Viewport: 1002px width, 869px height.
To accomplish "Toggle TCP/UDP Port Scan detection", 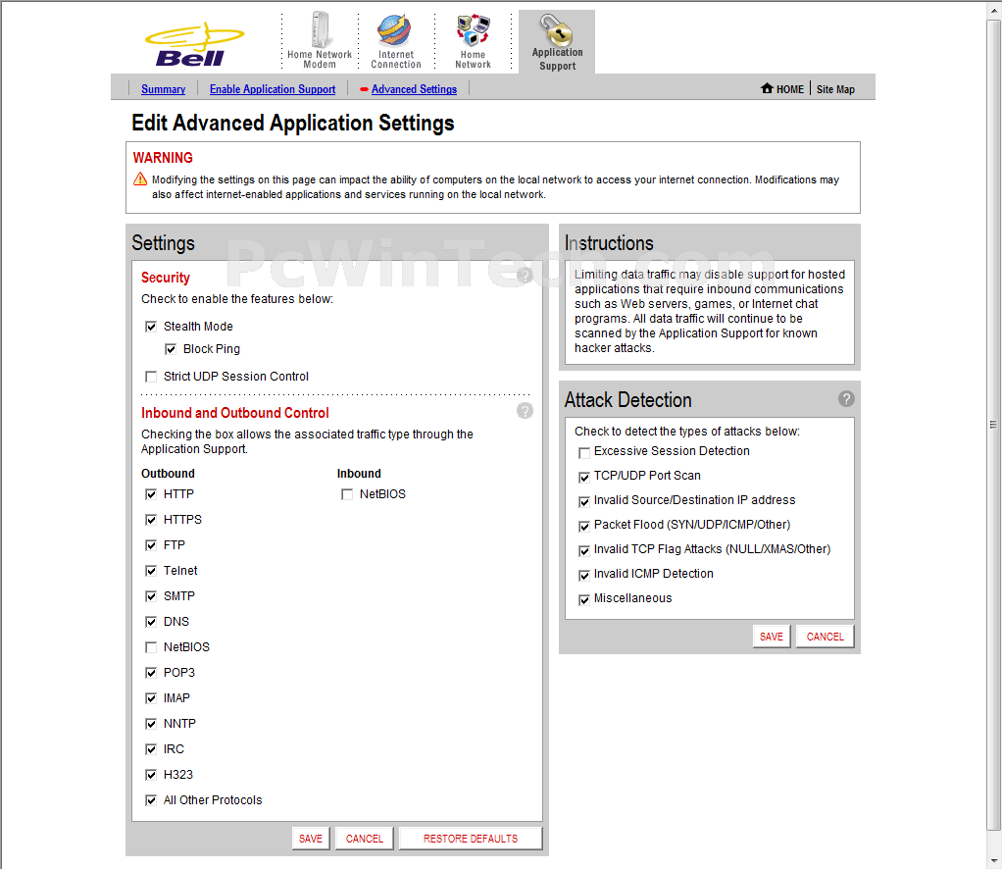I will click(584, 477).
